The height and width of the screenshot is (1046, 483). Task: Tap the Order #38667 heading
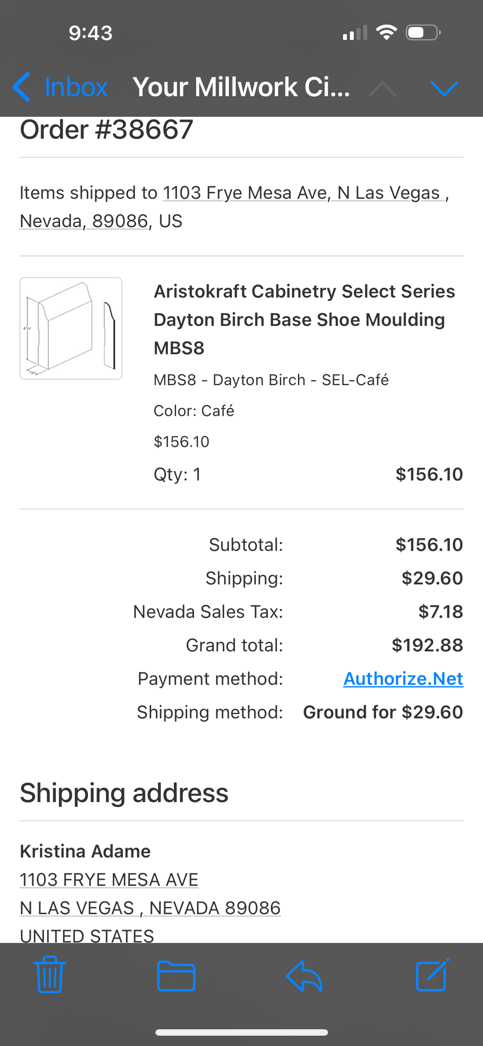pos(106,130)
